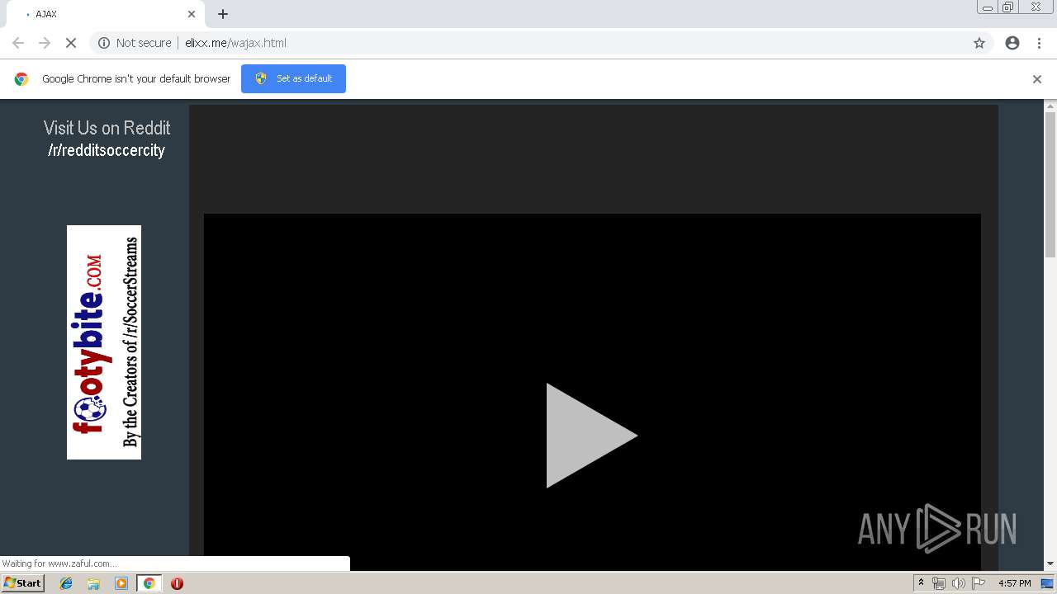Open the Windows Start menu
The image size is (1057, 594).
(x=23, y=583)
